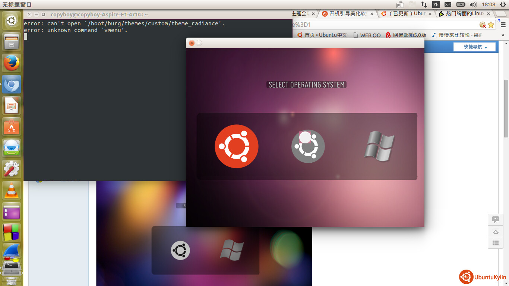The width and height of the screenshot is (509, 286).
Task: Bookmark this page with star icon
Action: (491, 25)
